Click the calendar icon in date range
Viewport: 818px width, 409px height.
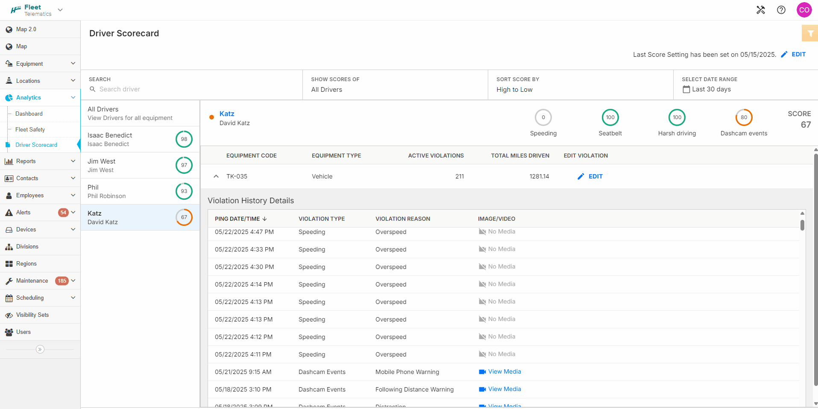[686, 89]
